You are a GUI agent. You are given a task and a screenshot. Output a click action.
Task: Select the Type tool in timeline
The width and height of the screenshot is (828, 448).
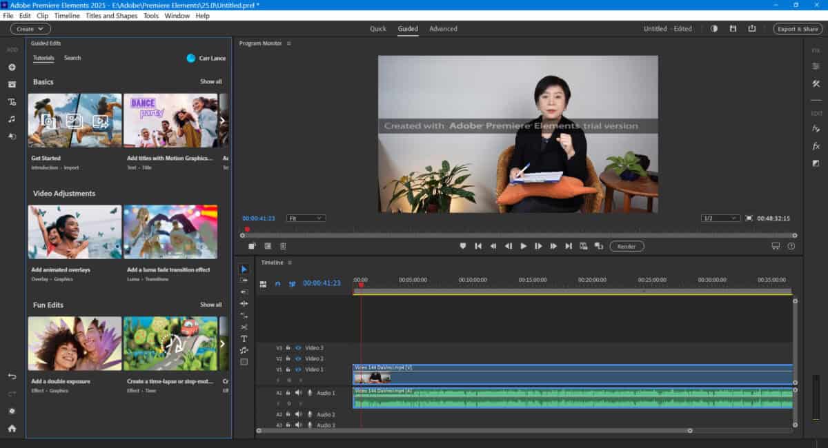tap(244, 338)
